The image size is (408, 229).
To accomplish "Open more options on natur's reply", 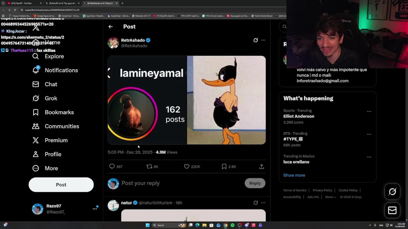I will point(263,203).
